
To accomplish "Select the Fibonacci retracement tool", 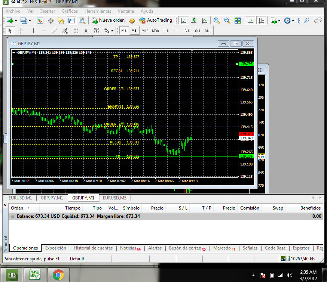I will click(x=75, y=31).
